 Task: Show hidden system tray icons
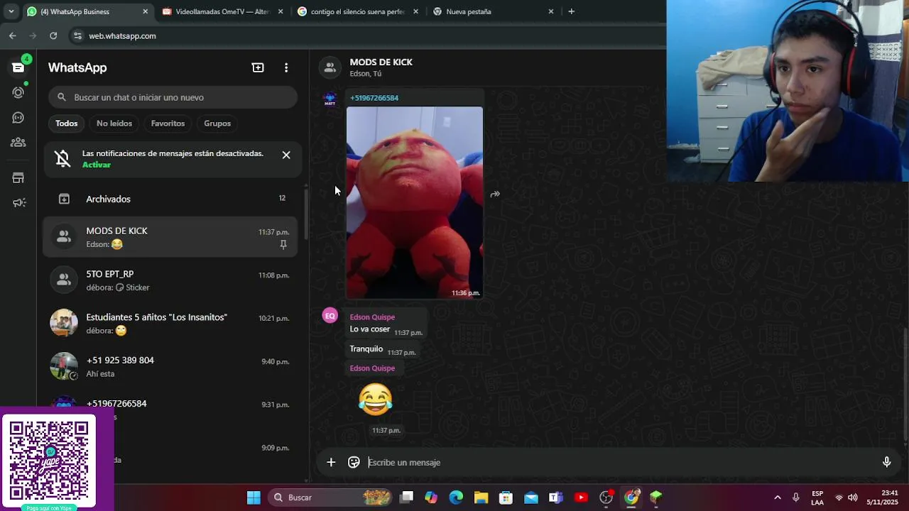pyautogui.click(x=777, y=498)
